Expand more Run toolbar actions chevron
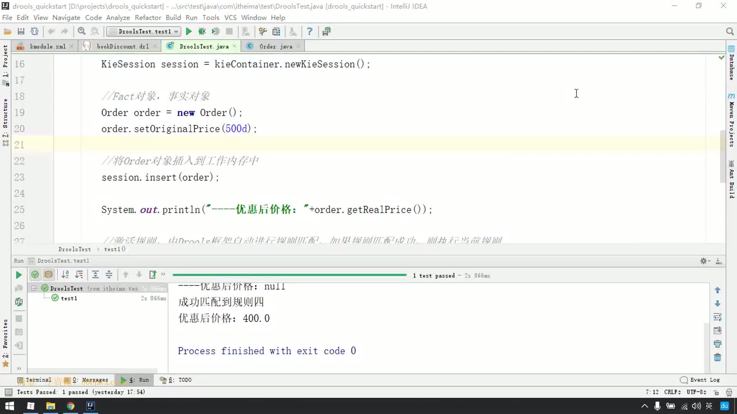This screenshot has height=414, width=737. click(163, 274)
